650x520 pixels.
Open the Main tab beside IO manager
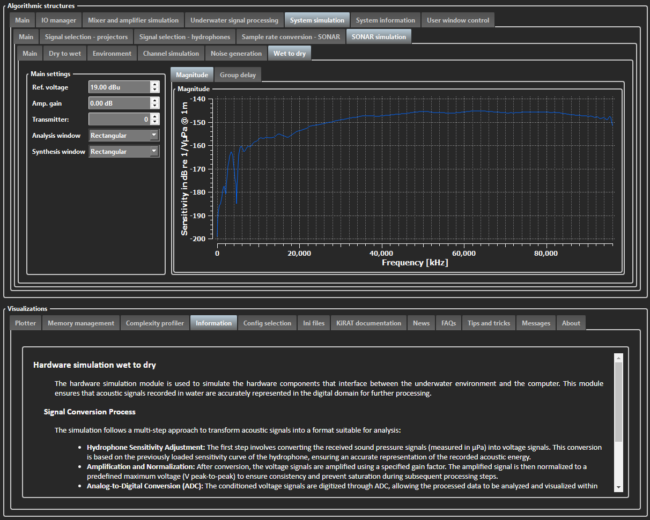(23, 20)
